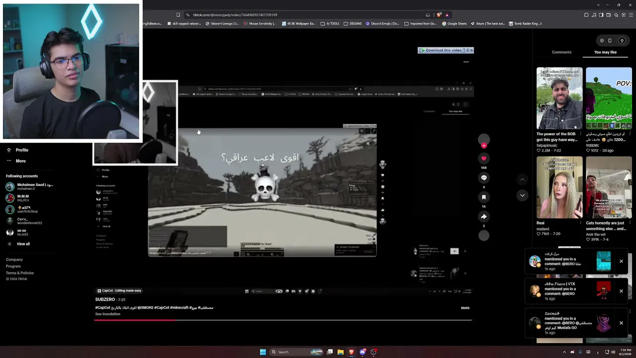Close the Download this video bar
This screenshot has width=636, height=358.
pyautogui.click(x=472, y=50)
